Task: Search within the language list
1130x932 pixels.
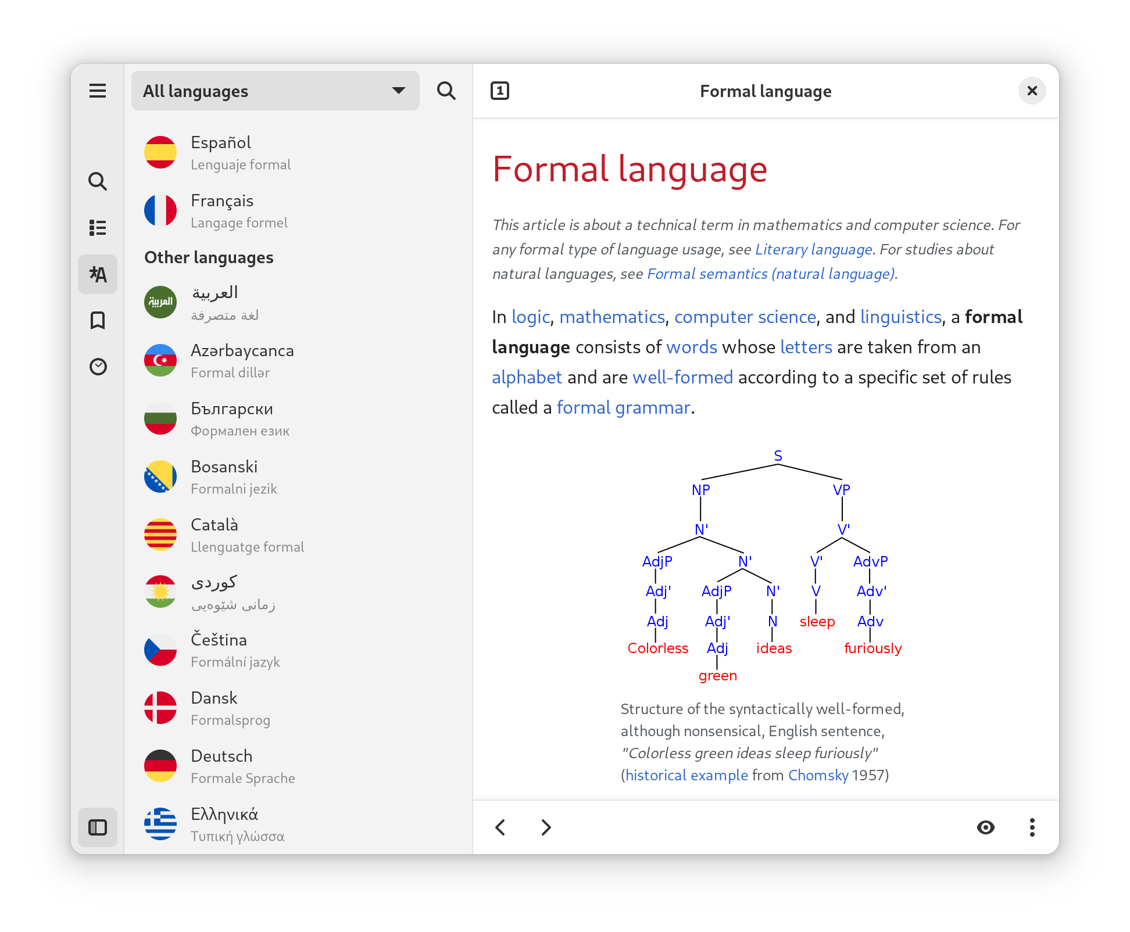Action: 446,91
